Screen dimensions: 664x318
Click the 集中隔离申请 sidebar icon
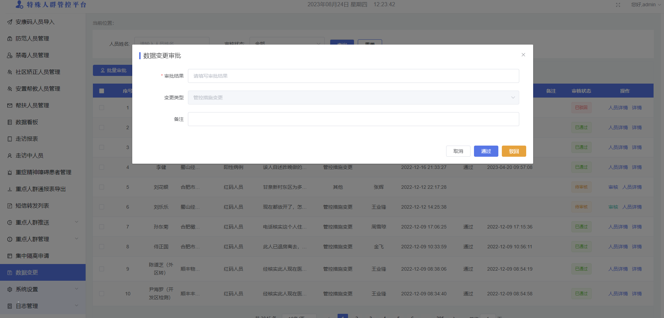click(x=10, y=256)
